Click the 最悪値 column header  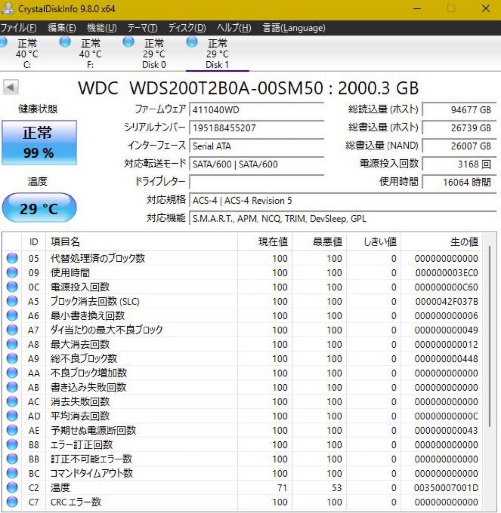pyautogui.click(x=319, y=242)
